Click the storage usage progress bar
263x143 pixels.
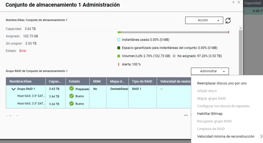[x=173, y=32]
